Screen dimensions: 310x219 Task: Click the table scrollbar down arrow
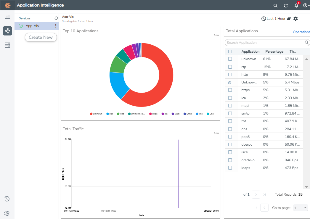(306, 187)
